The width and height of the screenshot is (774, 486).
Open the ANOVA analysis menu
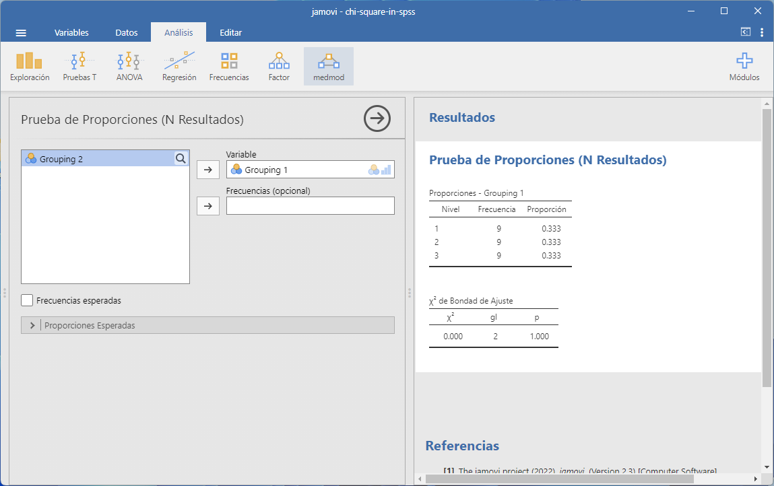pyautogui.click(x=129, y=67)
